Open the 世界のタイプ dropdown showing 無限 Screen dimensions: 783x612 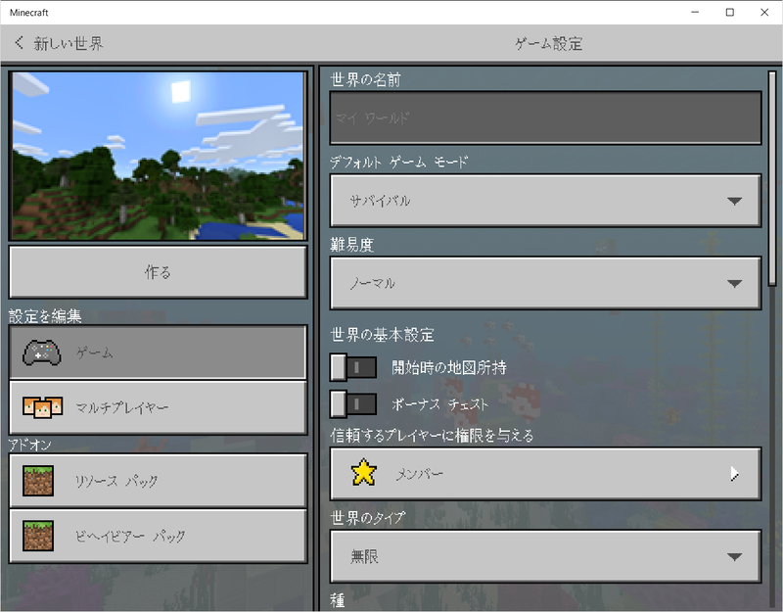point(545,556)
